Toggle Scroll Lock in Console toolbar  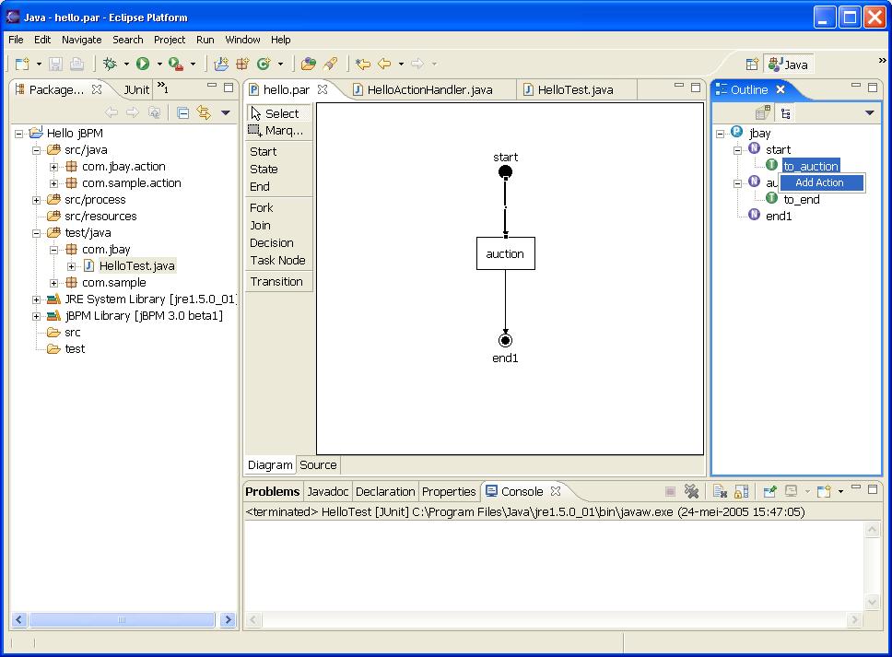[741, 491]
